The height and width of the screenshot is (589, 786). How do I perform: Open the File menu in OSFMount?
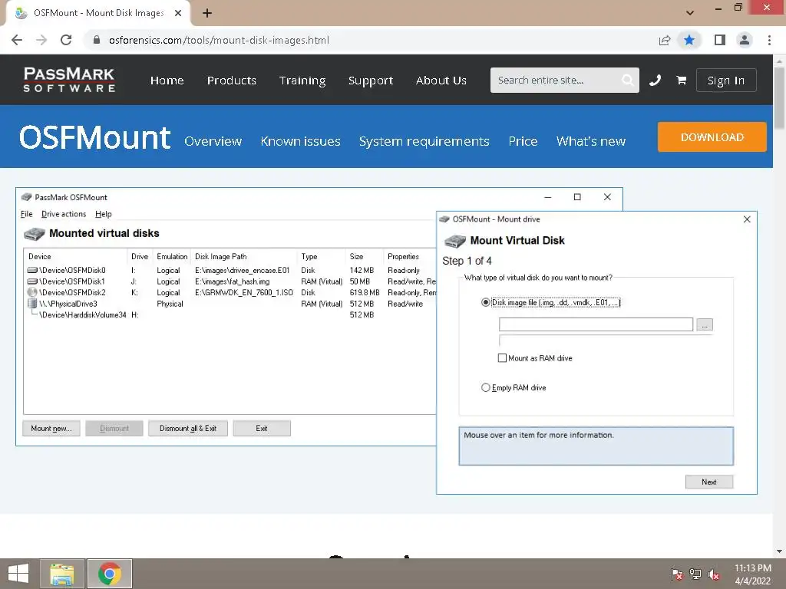[27, 214]
